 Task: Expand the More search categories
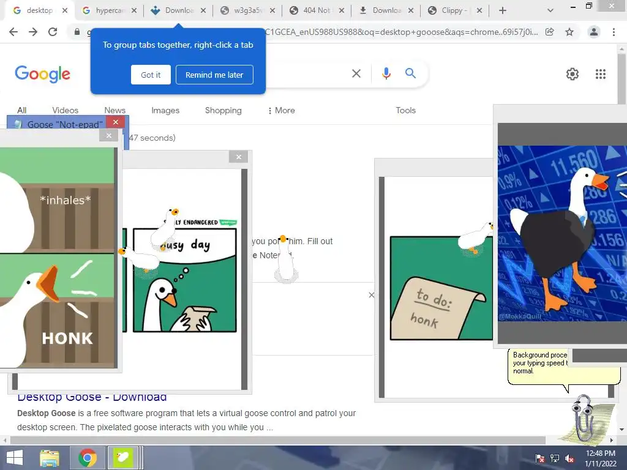pyautogui.click(x=282, y=110)
